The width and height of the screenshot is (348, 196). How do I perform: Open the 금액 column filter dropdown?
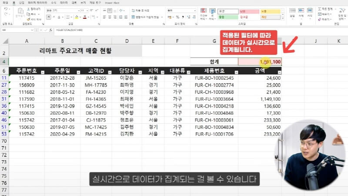coord(279,72)
